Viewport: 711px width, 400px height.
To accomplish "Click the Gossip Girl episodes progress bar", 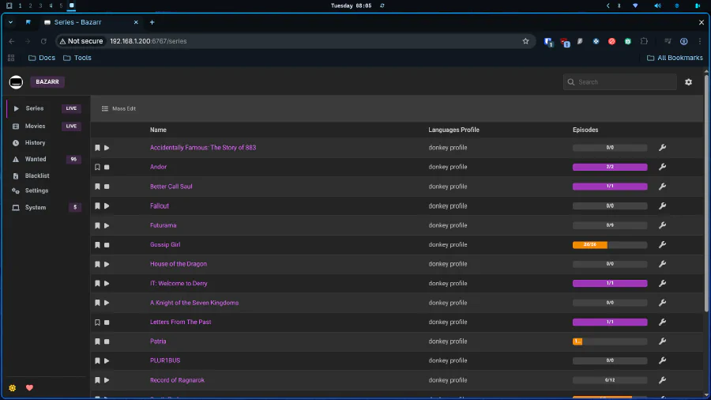I will coord(609,245).
